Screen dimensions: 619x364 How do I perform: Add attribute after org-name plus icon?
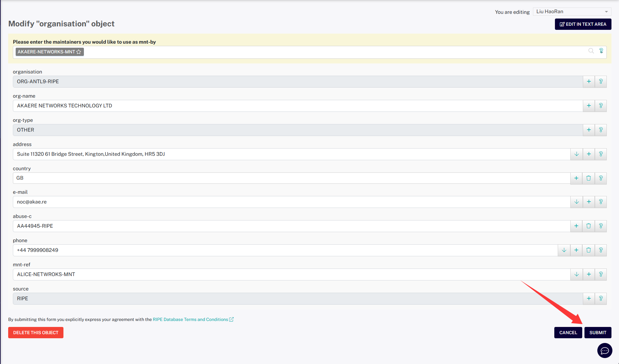[589, 106]
